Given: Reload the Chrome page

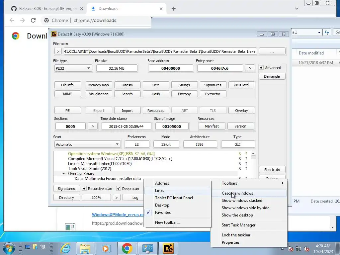Looking at the screenshot, I should [33, 20].
